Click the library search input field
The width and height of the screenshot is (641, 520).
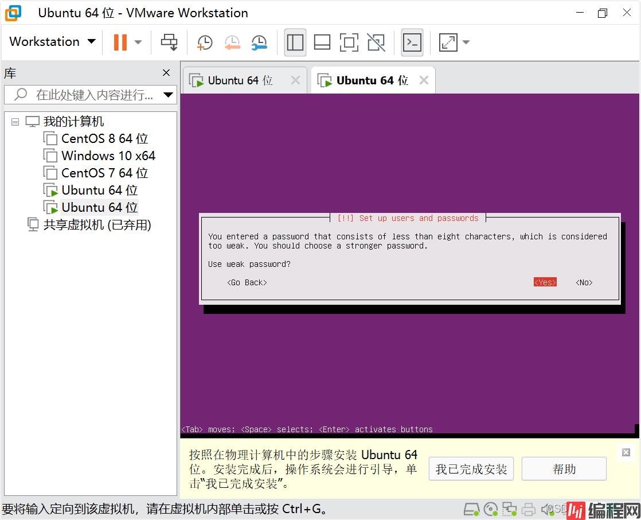92,95
